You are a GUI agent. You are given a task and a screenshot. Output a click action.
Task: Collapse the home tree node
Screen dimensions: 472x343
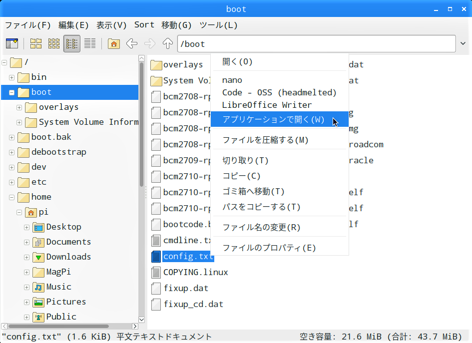point(12,197)
